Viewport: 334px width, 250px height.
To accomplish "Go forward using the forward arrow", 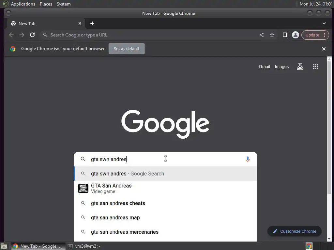I will 22,35.
